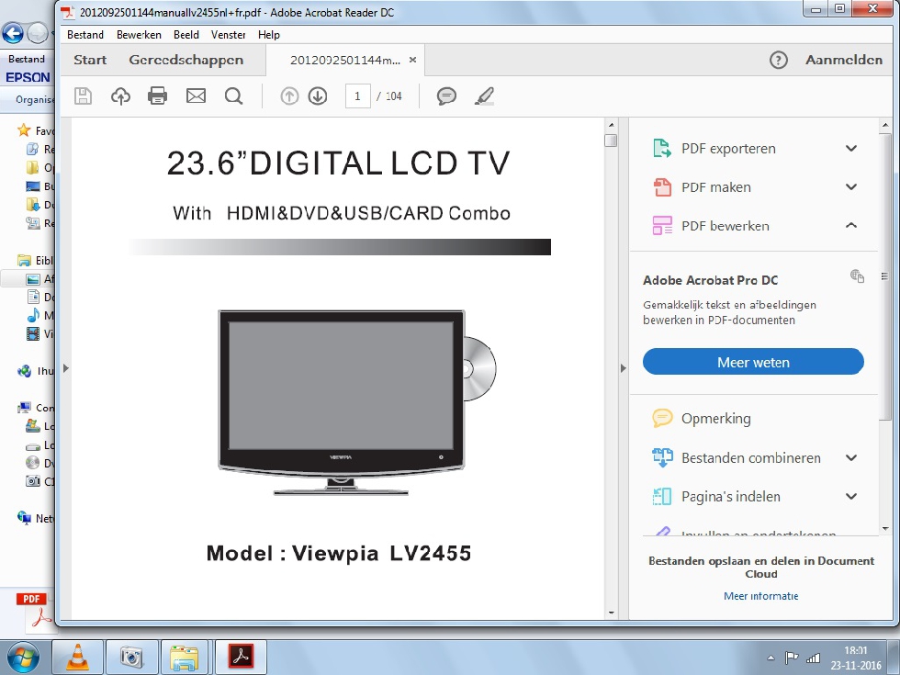Select the 2012092501144m... document tab
This screenshot has height=675, width=900.
click(345, 60)
